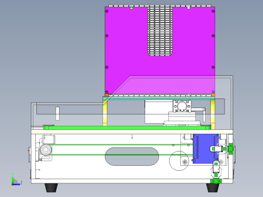Screen dimensions: 263x197
Task: Select the right black rubber foot
Action: click(213, 188)
